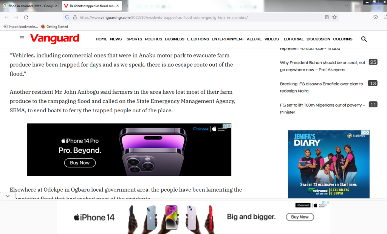Click Buy Now on iPhone 14 Pro ad

coord(80,163)
